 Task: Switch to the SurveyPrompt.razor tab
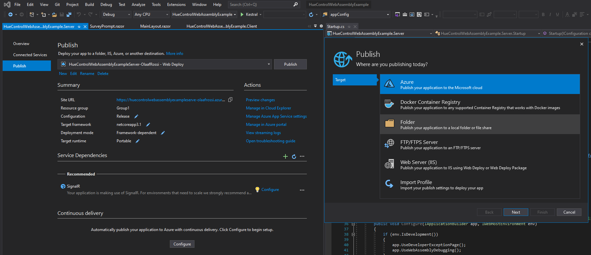(107, 26)
